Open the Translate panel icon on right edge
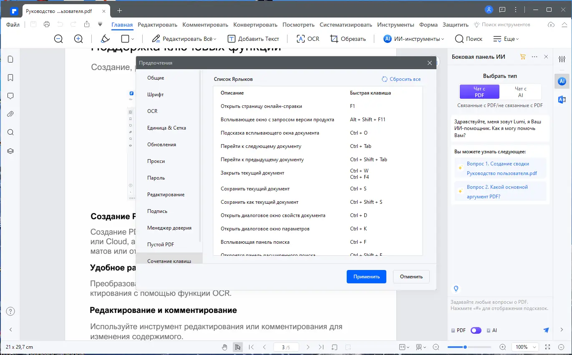The image size is (572, 355). coord(562,99)
